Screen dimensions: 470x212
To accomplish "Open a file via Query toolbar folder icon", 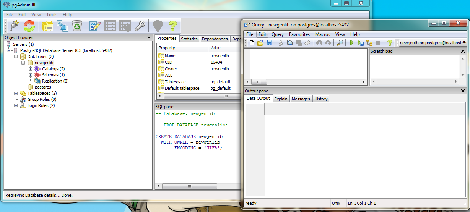I will pos(260,43).
